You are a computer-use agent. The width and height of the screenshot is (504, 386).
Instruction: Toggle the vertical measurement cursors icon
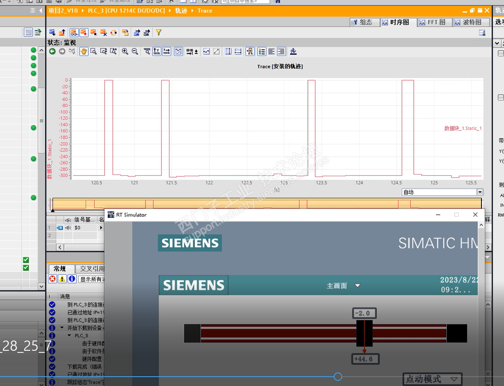[x=228, y=51]
